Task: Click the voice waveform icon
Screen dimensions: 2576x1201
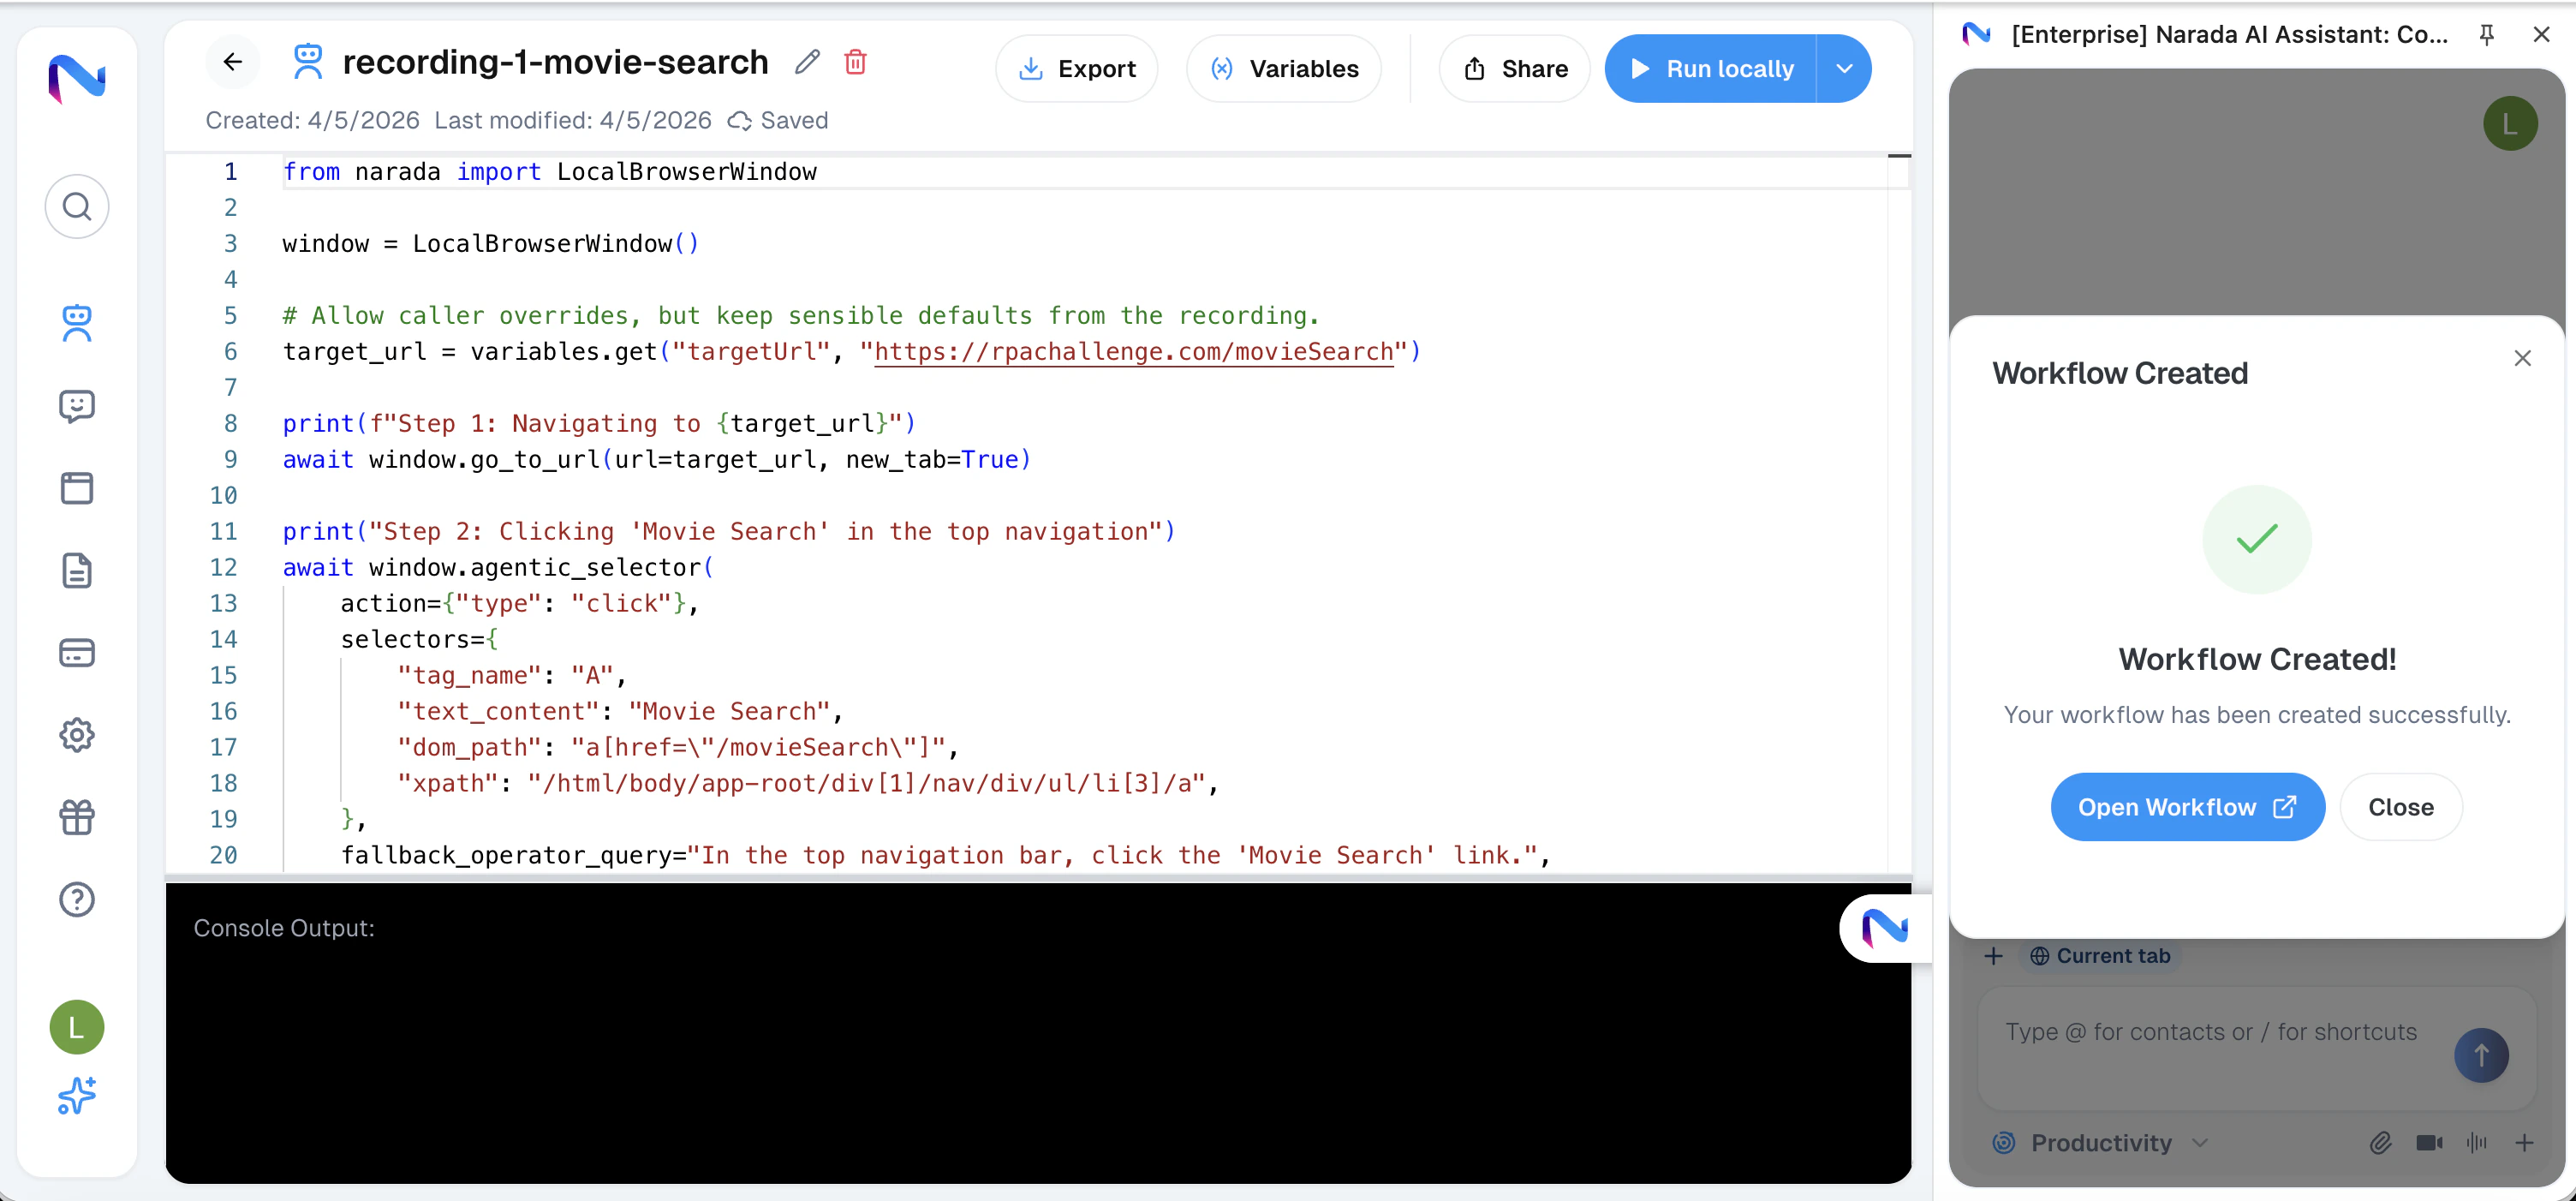Action: pyautogui.click(x=2476, y=1142)
